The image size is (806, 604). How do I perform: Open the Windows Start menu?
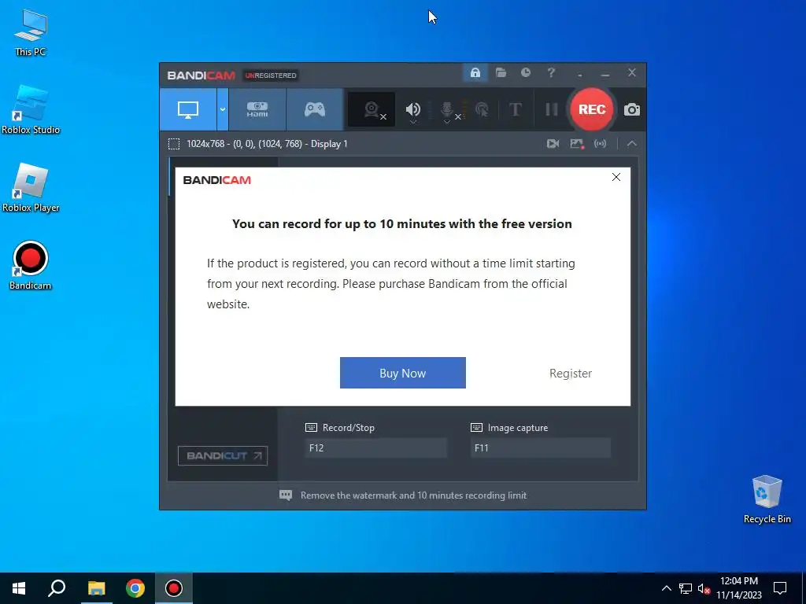(x=19, y=588)
